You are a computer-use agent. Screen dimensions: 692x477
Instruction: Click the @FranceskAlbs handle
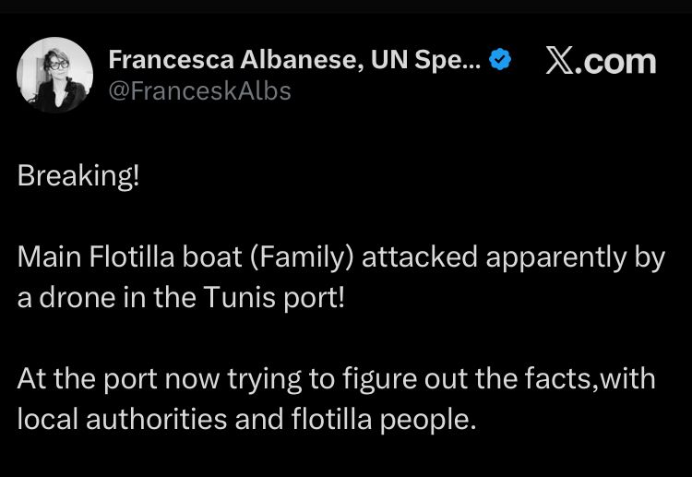(199, 90)
